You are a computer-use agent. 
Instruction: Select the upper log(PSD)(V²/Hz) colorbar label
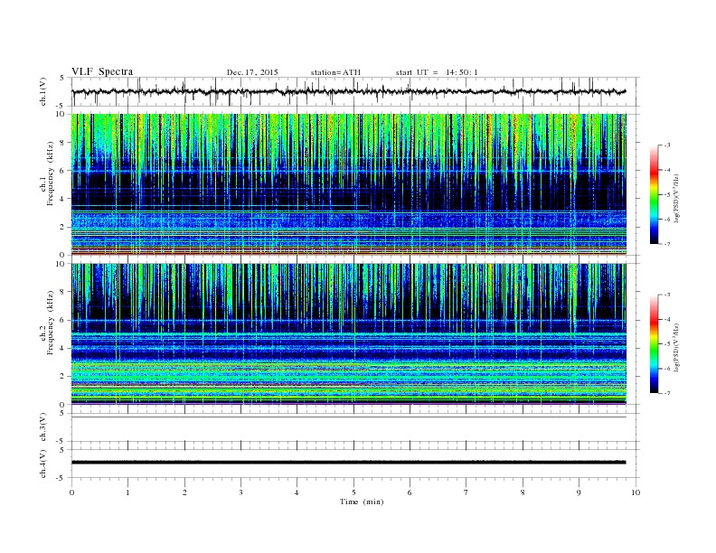click(x=676, y=198)
